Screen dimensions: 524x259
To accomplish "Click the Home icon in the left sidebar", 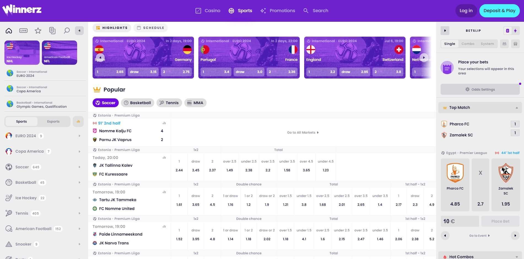I will pyautogui.click(x=9, y=30).
